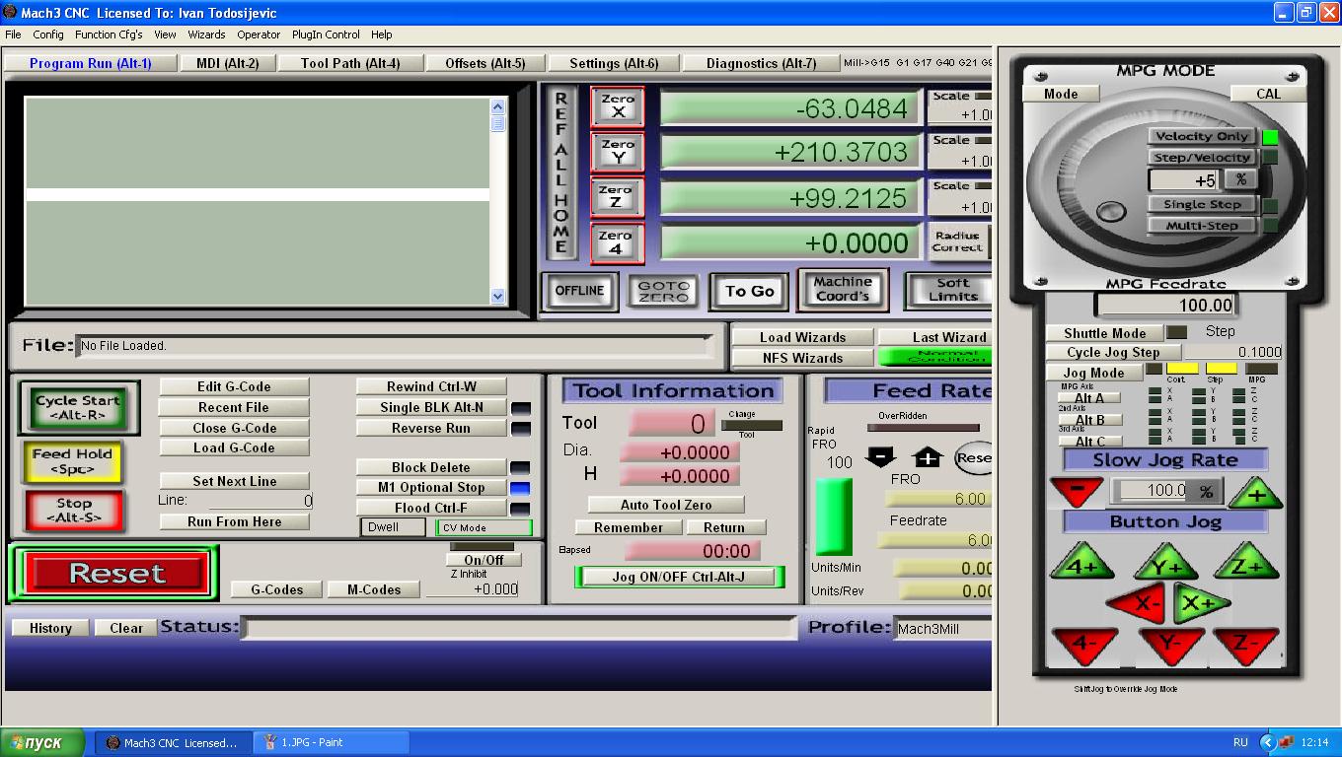Click the Zero Z button
The width and height of the screenshot is (1342, 757).
click(618, 197)
